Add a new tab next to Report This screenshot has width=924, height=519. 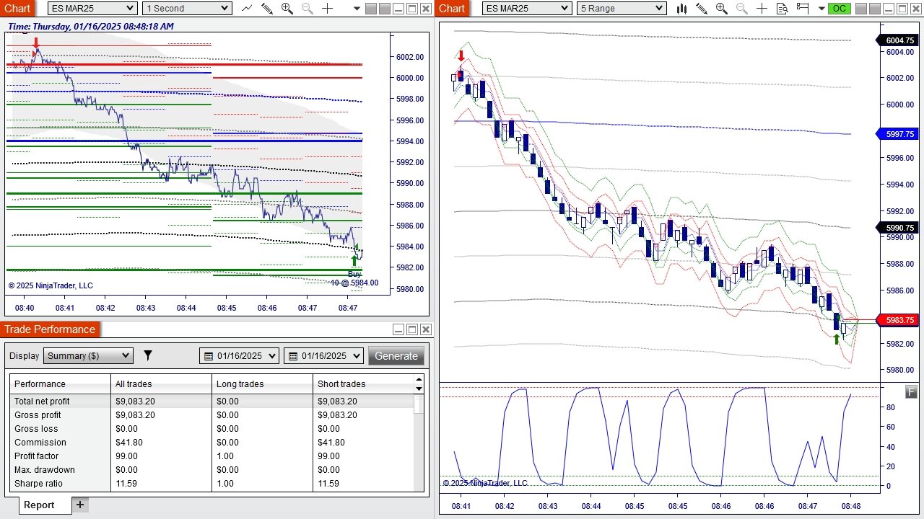80,505
